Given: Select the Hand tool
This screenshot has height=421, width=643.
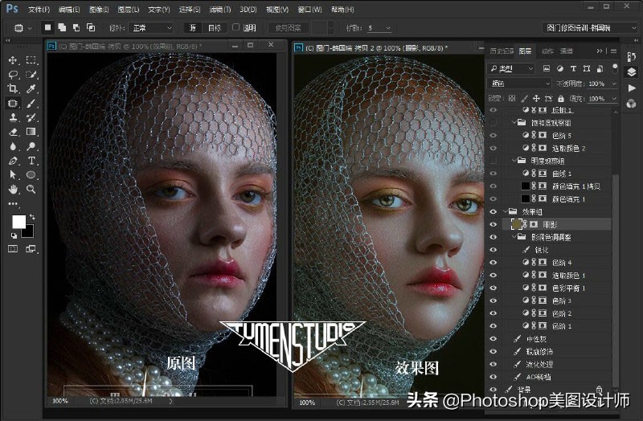Looking at the screenshot, I should coord(13,190).
